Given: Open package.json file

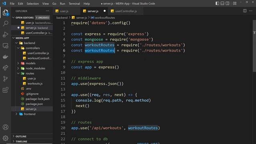Looking at the screenshot, I should [x=32, y=104].
